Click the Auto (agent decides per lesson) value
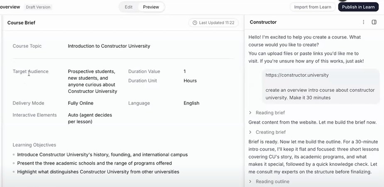This screenshot has height=187, width=384. (90, 118)
